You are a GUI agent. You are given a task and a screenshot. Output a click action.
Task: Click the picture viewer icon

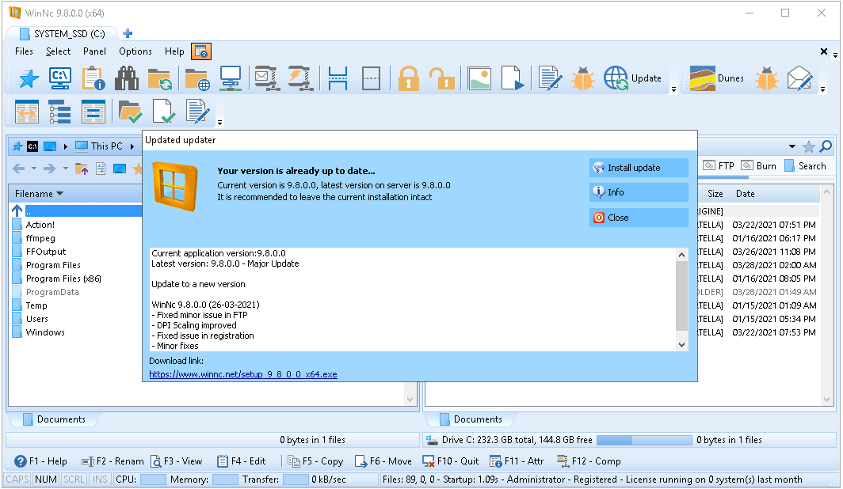(x=479, y=78)
